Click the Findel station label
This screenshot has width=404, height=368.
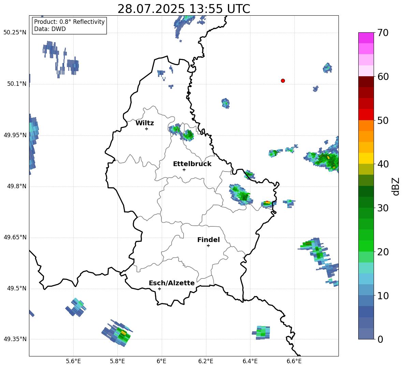click(208, 240)
